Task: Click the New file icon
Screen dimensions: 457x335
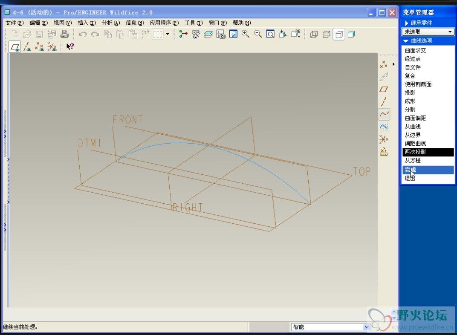Action: [x=14, y=34]
